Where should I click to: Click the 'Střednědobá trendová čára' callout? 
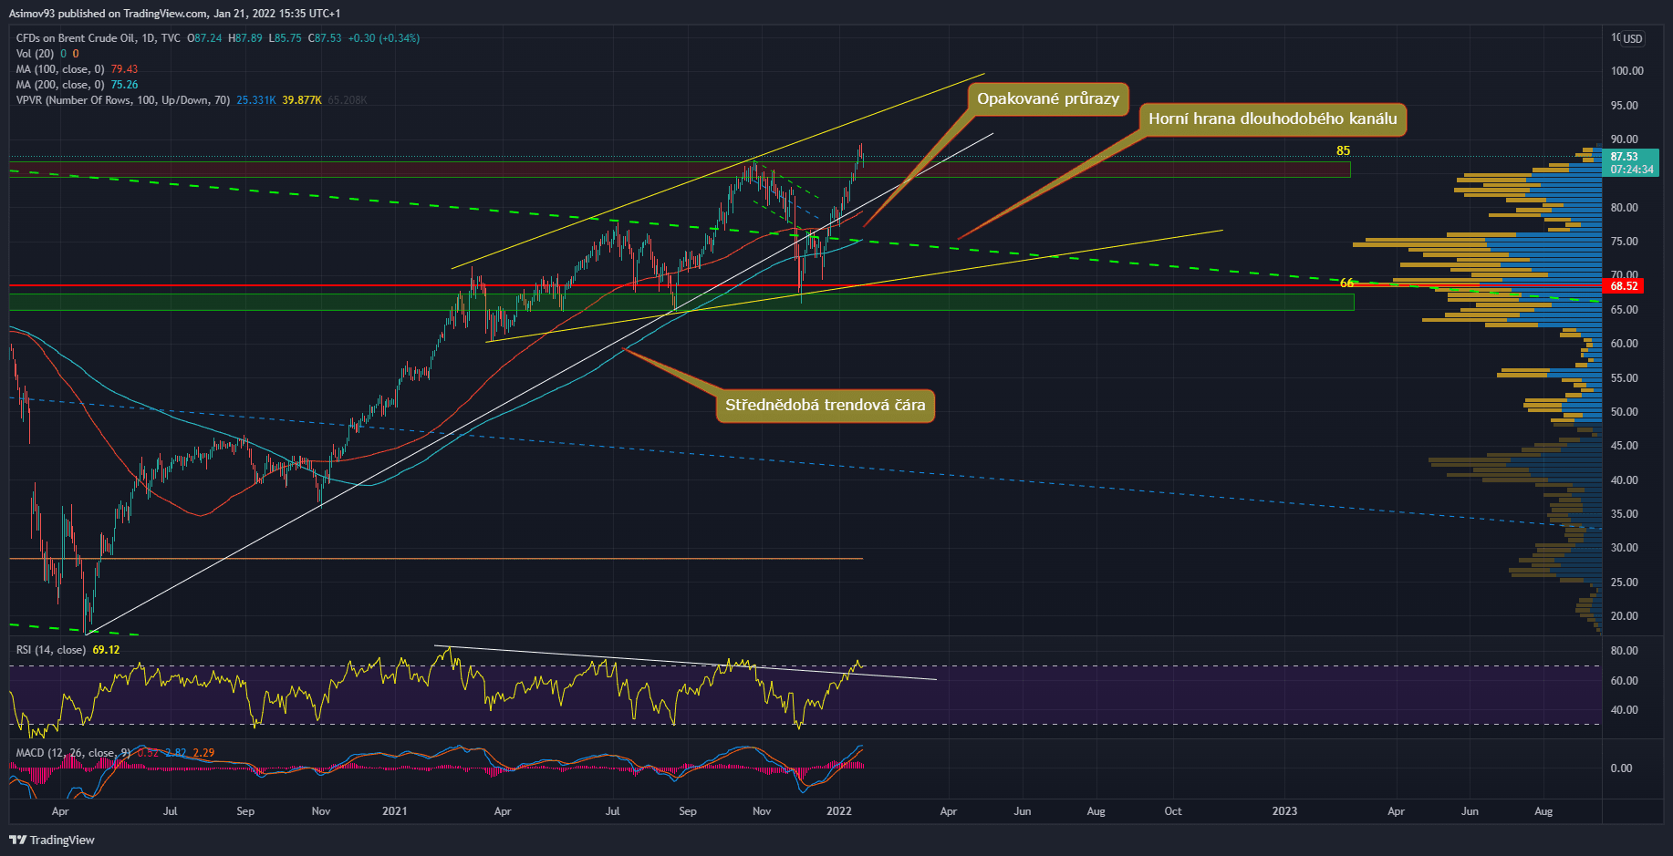(825, 405)
